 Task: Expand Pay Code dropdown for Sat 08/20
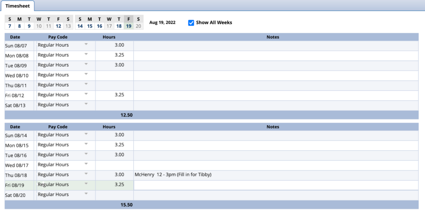tap(86, 194)
